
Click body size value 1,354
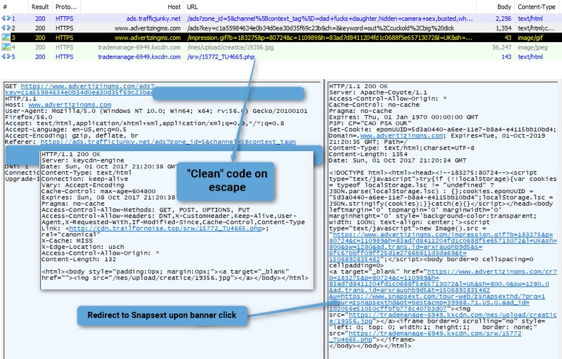[x=504, y=28]
